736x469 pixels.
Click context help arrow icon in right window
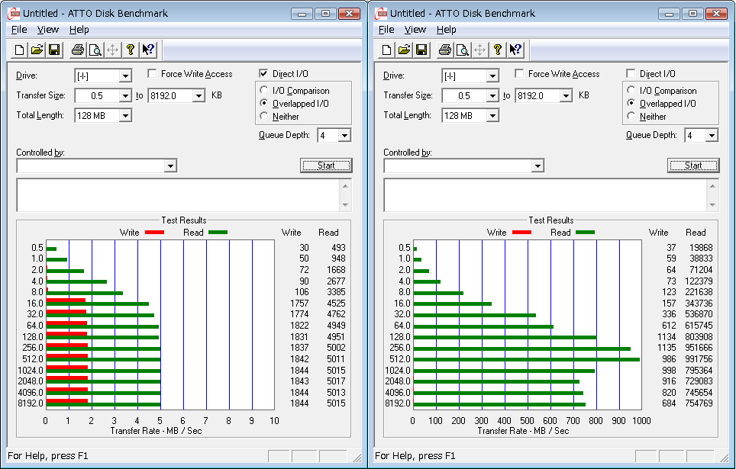[x=515, y=50]
